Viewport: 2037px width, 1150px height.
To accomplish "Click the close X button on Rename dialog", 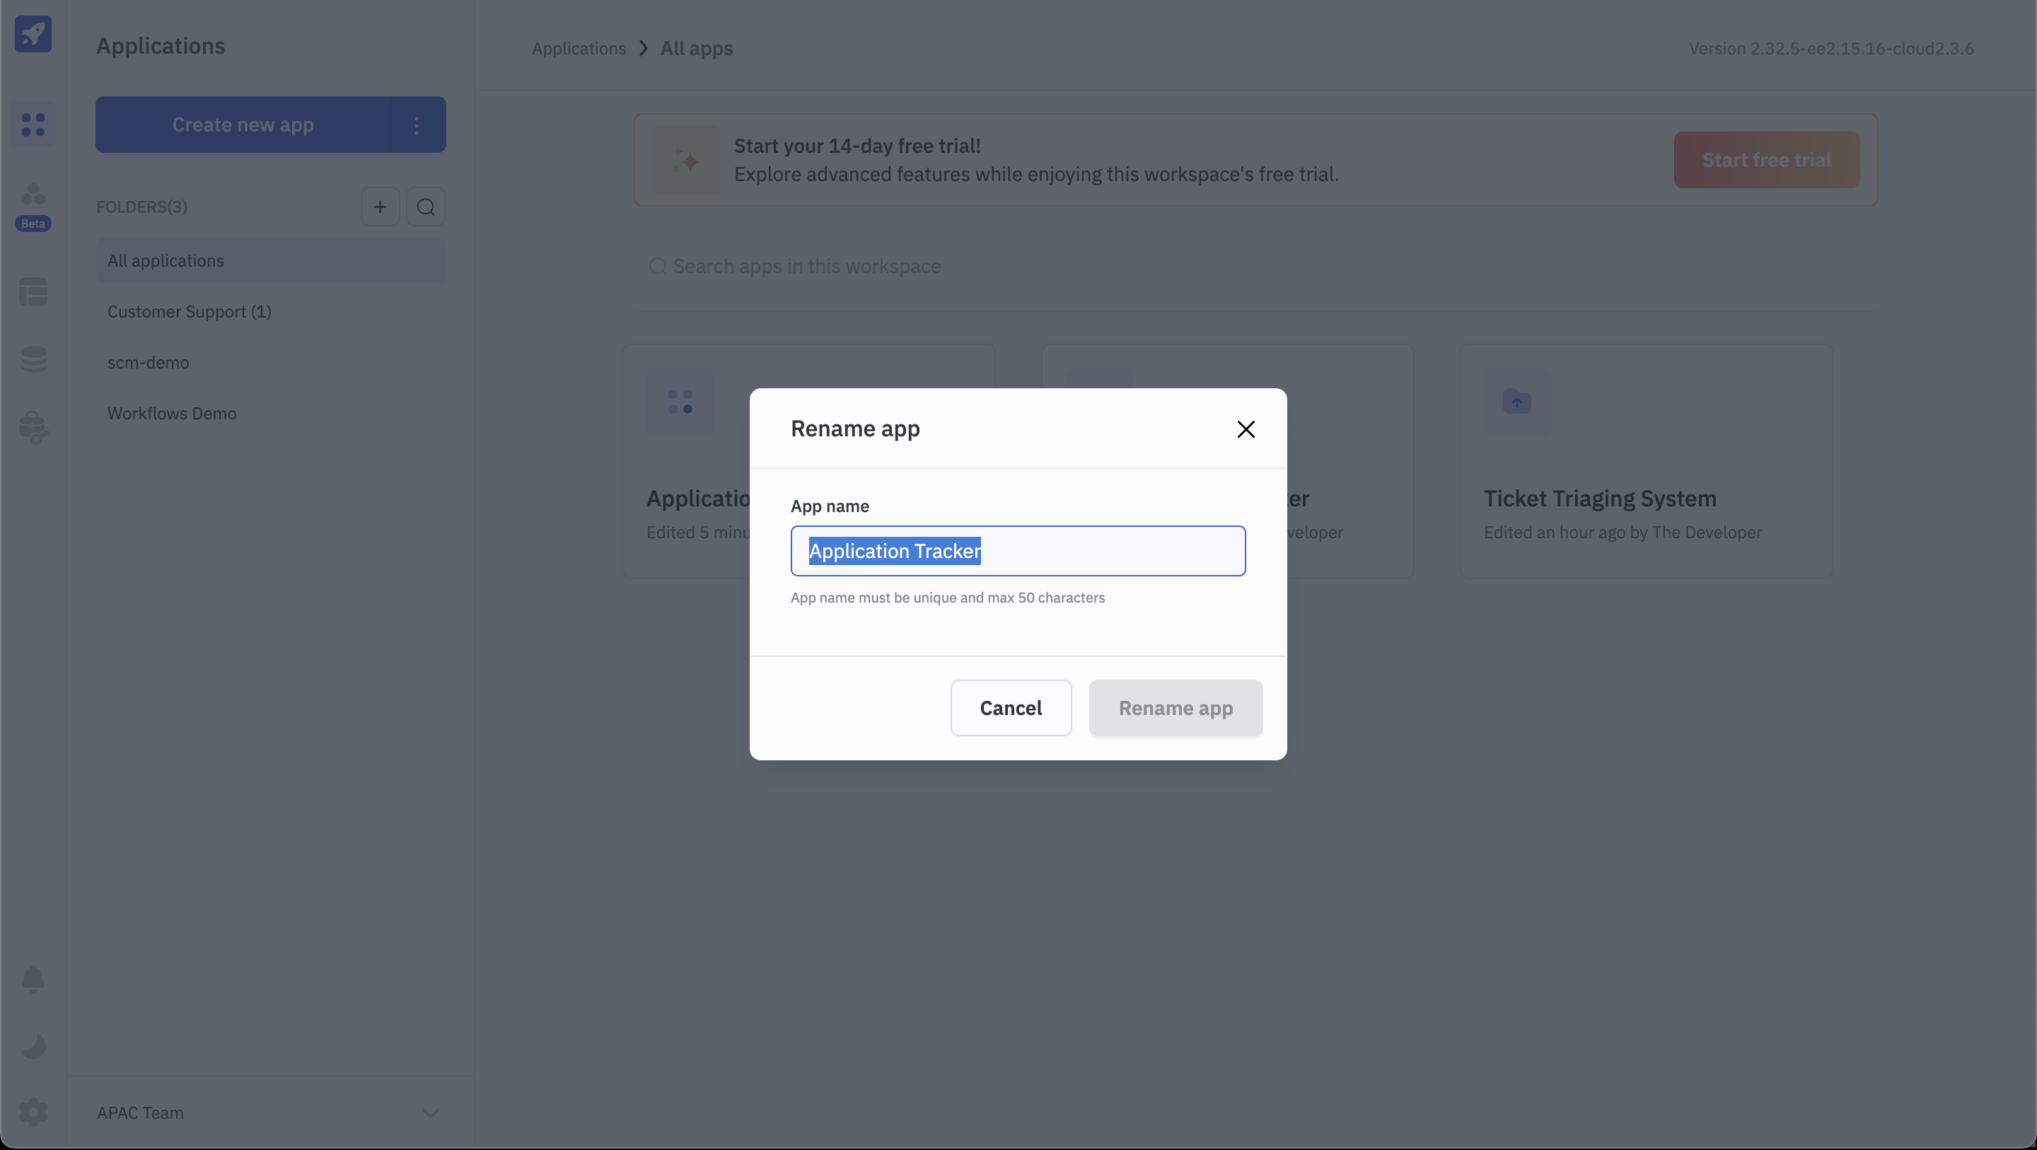I will (1245, 428).
